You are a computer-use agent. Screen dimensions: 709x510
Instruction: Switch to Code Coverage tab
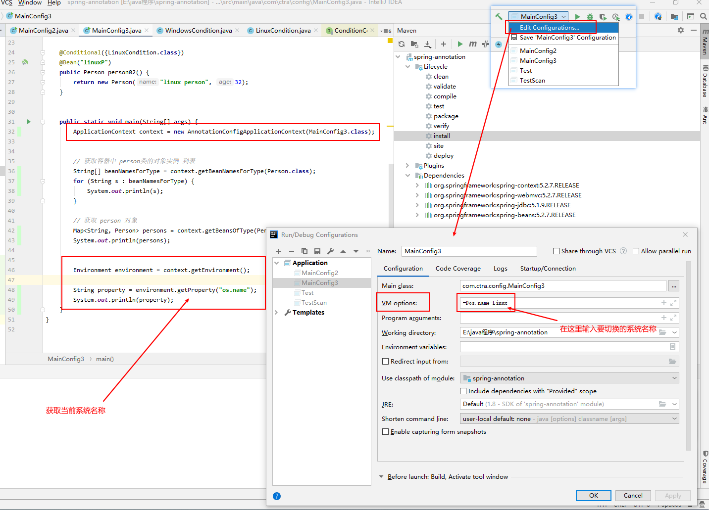(458, 269)
